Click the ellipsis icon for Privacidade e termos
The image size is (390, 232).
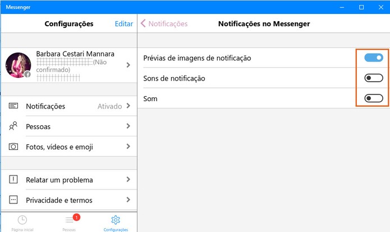coord(13,200)
